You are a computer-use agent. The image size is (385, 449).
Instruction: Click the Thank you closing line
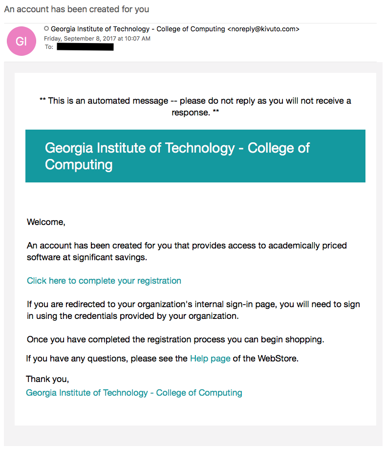pyautogui.click(x=47, y=379)
